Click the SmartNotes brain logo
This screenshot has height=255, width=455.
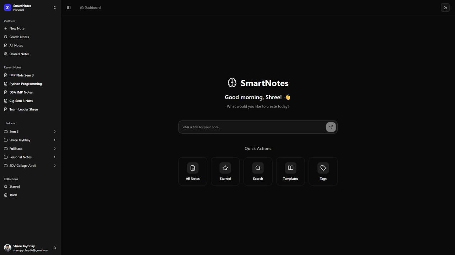[232, 82]
